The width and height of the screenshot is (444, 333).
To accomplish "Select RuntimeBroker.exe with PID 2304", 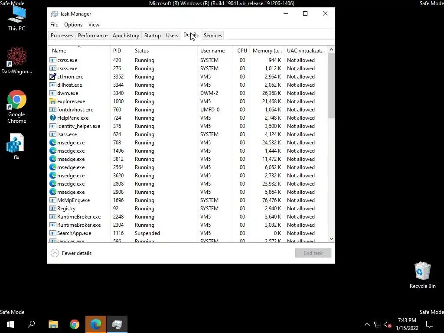I will tap(188, 225).
